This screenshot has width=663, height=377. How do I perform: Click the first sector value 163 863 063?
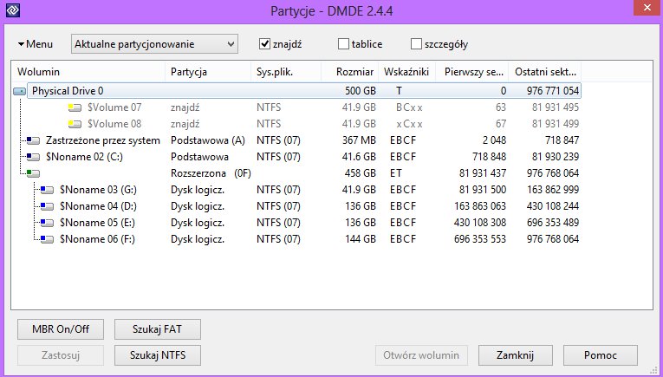point(480,206)
